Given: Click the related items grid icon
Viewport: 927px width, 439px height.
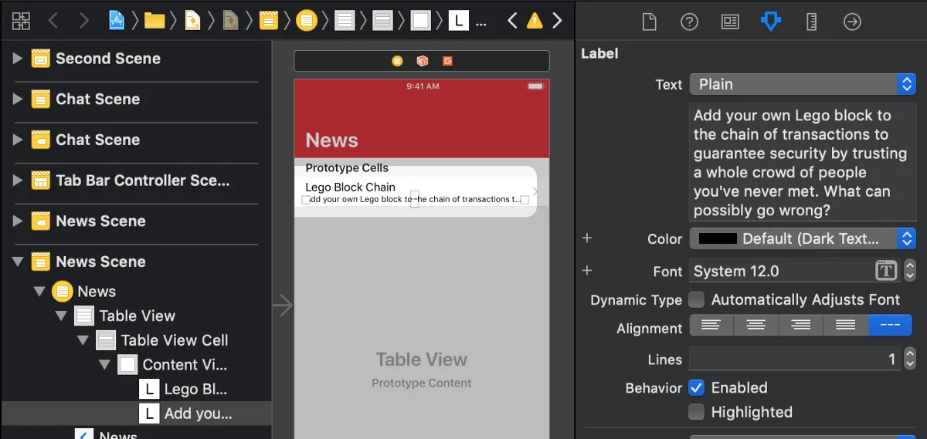Looking at the screenshot, I should pyautogui.click(x=21, y=22).
